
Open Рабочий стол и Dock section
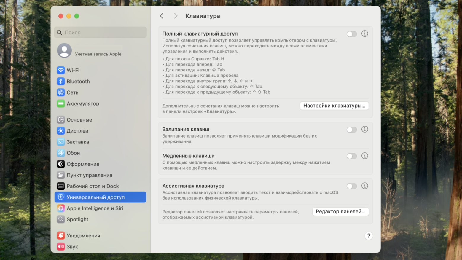pyautogui.click(x=93, y=186)
